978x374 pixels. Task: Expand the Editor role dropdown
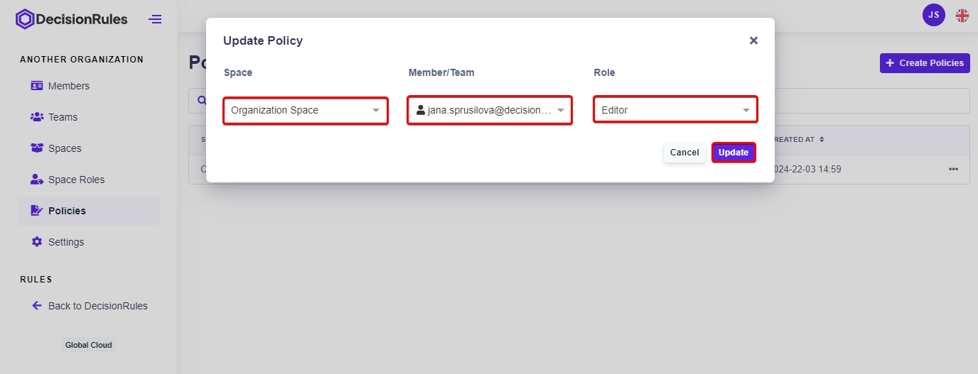[x=675, y=111]
